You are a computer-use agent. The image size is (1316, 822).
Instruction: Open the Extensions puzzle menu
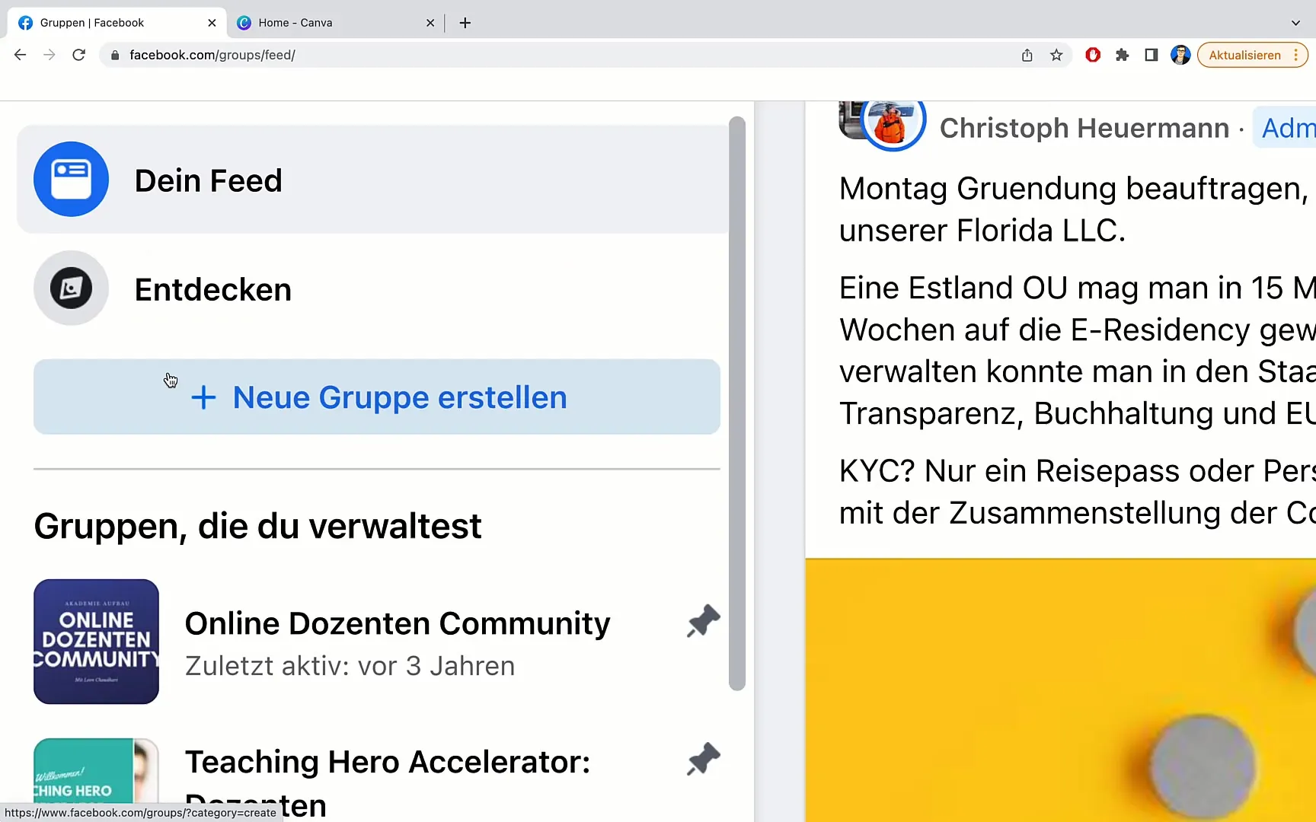coord(1122,55)
